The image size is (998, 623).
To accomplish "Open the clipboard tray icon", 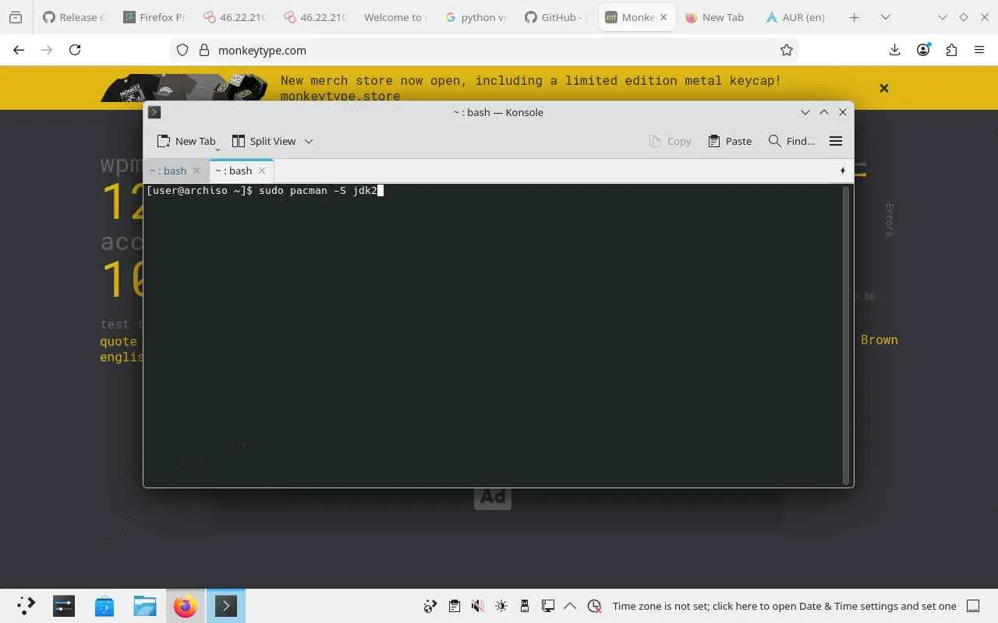I will coord(454,606).
